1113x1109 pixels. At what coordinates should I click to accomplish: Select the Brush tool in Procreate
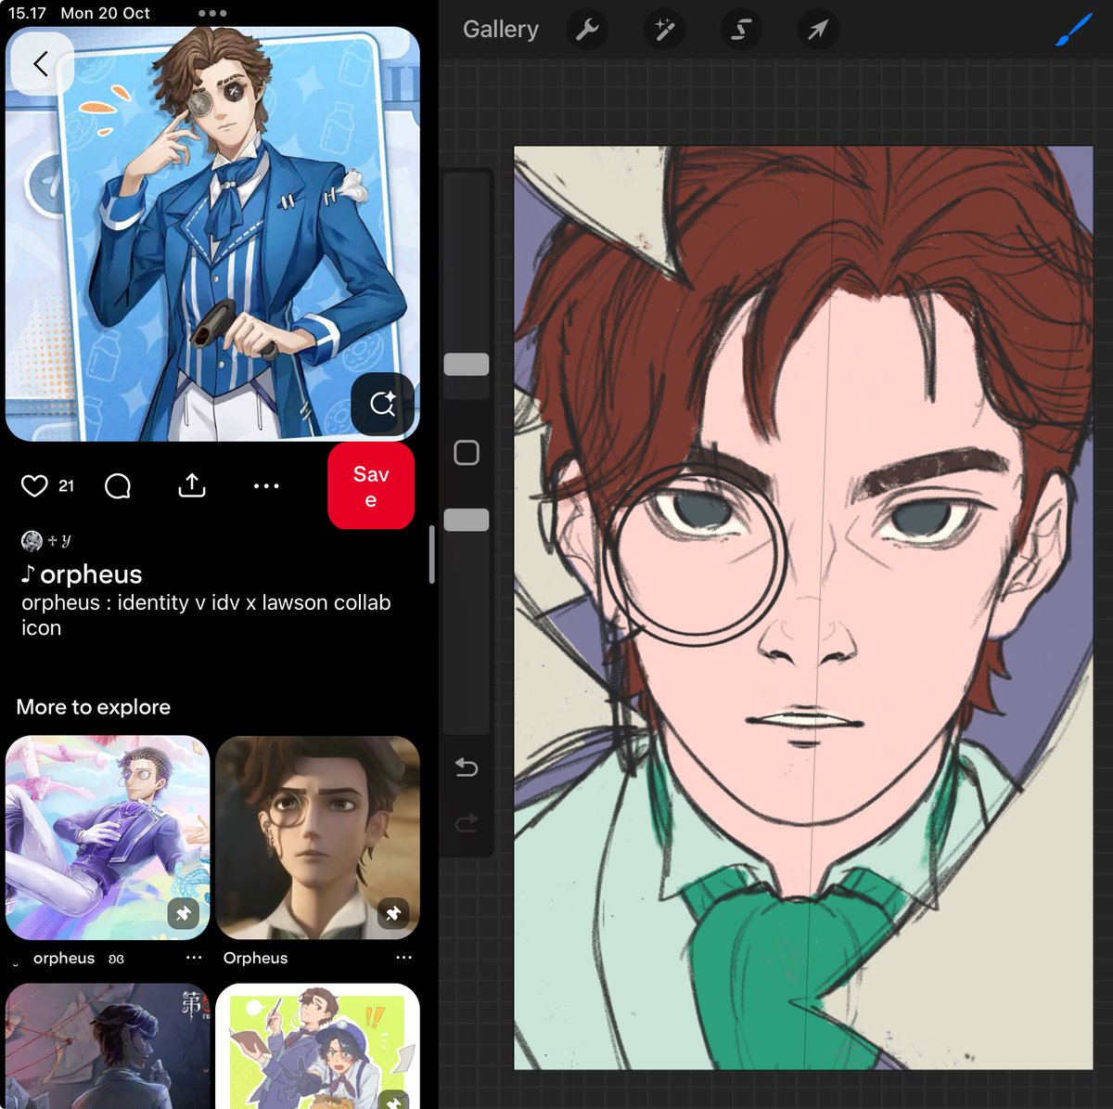[1073, 30]
